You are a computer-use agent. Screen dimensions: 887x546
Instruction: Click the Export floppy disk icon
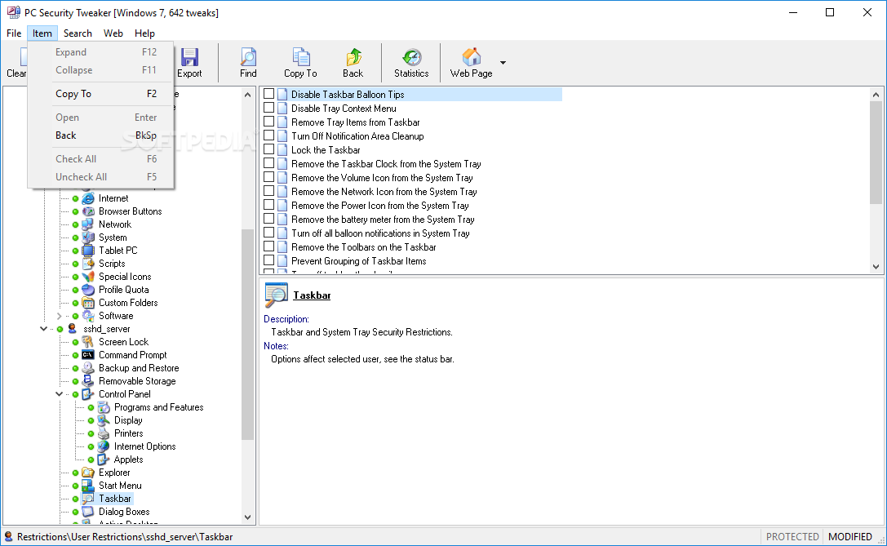click(x=189, y=57)
